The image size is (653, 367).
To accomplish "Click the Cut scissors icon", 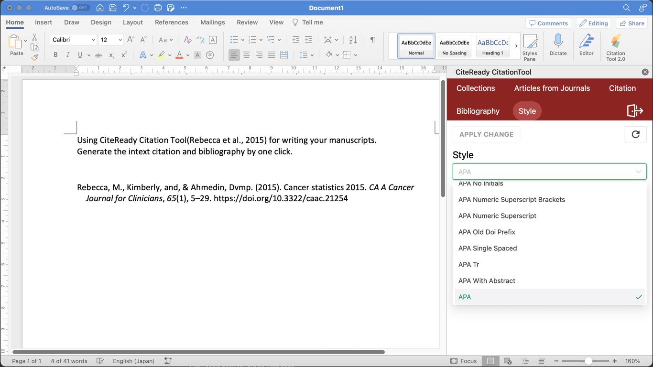I will (x=34, y=37).
